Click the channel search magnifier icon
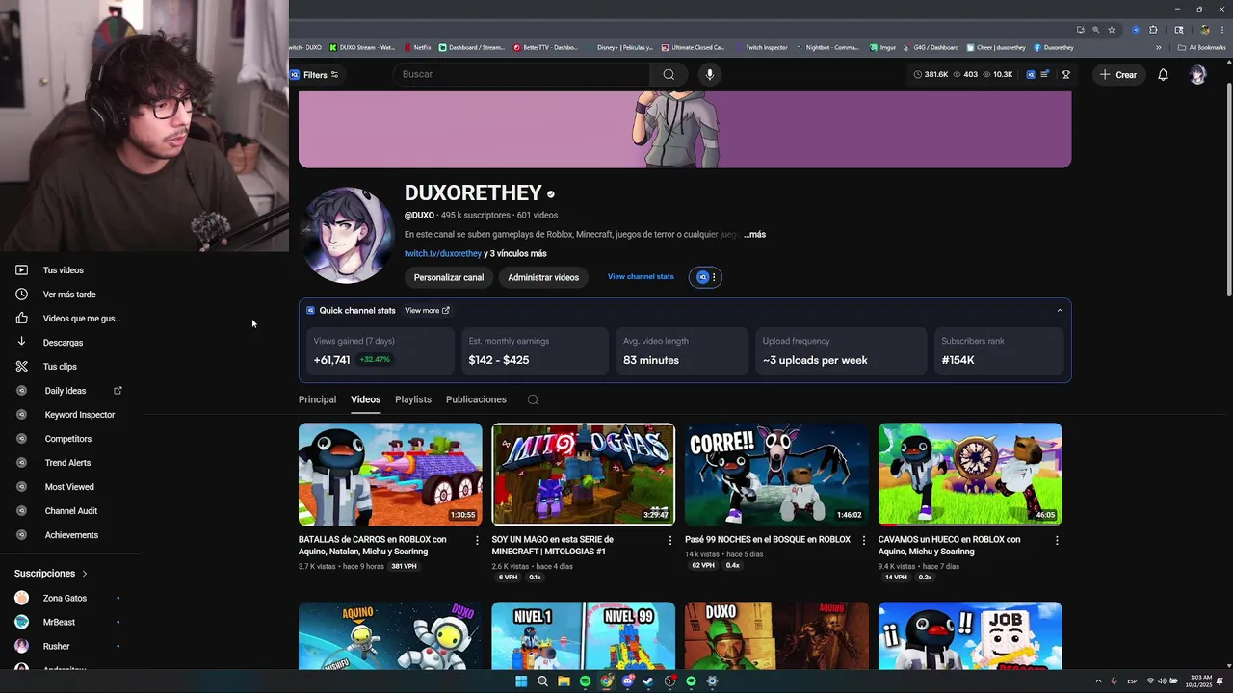This screenshot has width=1233, height=693. (x=533, y=399)
